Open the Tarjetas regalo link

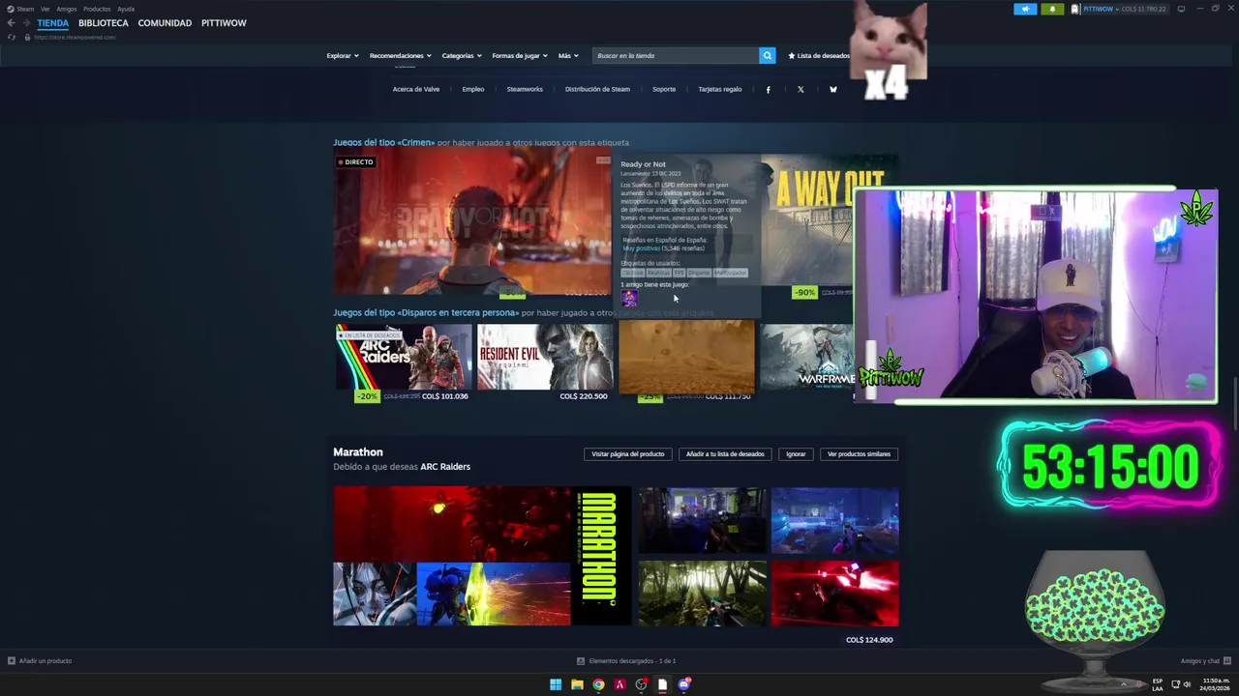coord(720,89)
